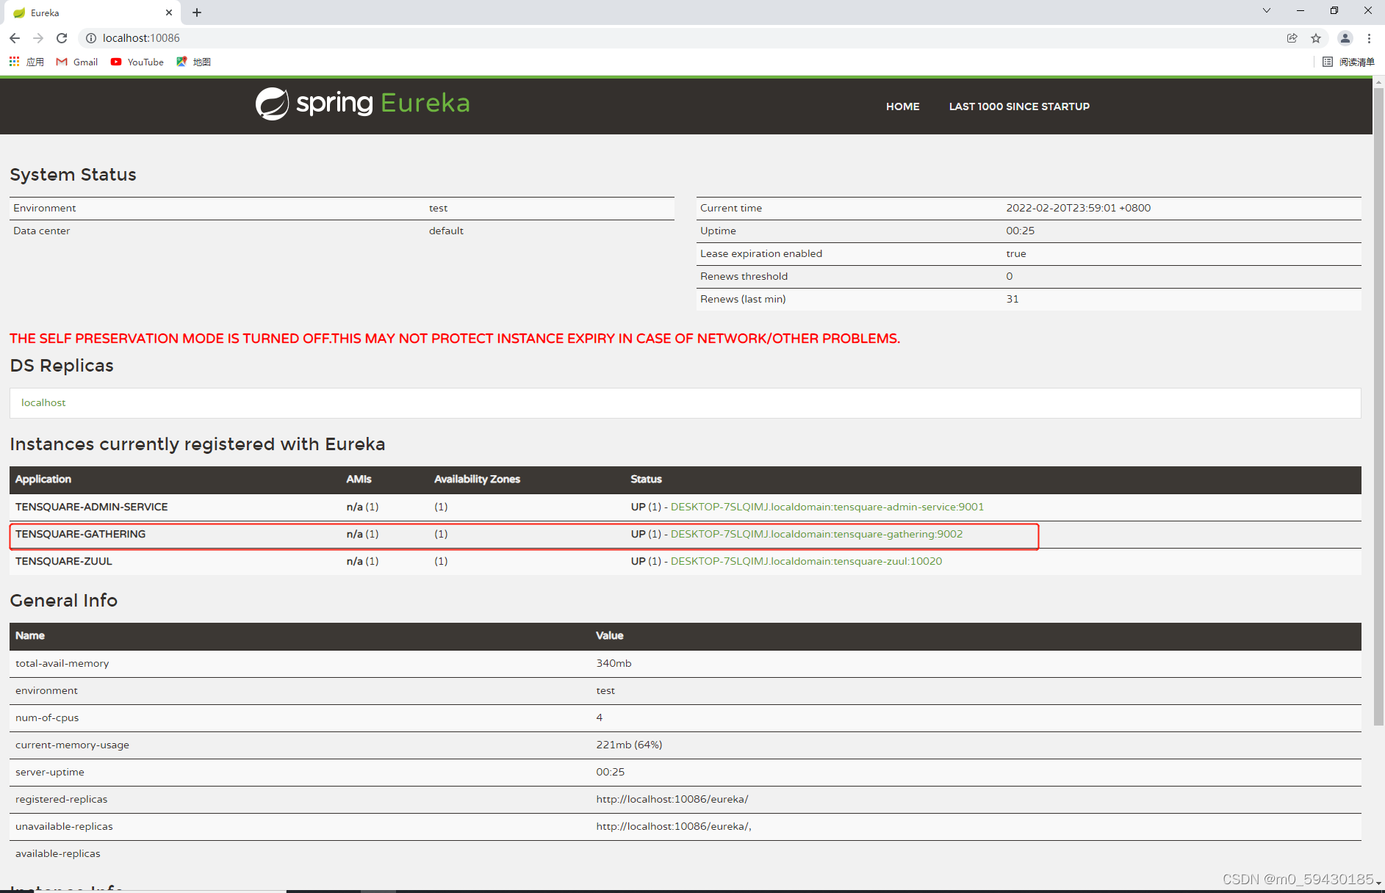The width and height of the screenshot is (1385, 893).
Task: Click the Lease expiration enabled value true
Action: point(1016,253)
